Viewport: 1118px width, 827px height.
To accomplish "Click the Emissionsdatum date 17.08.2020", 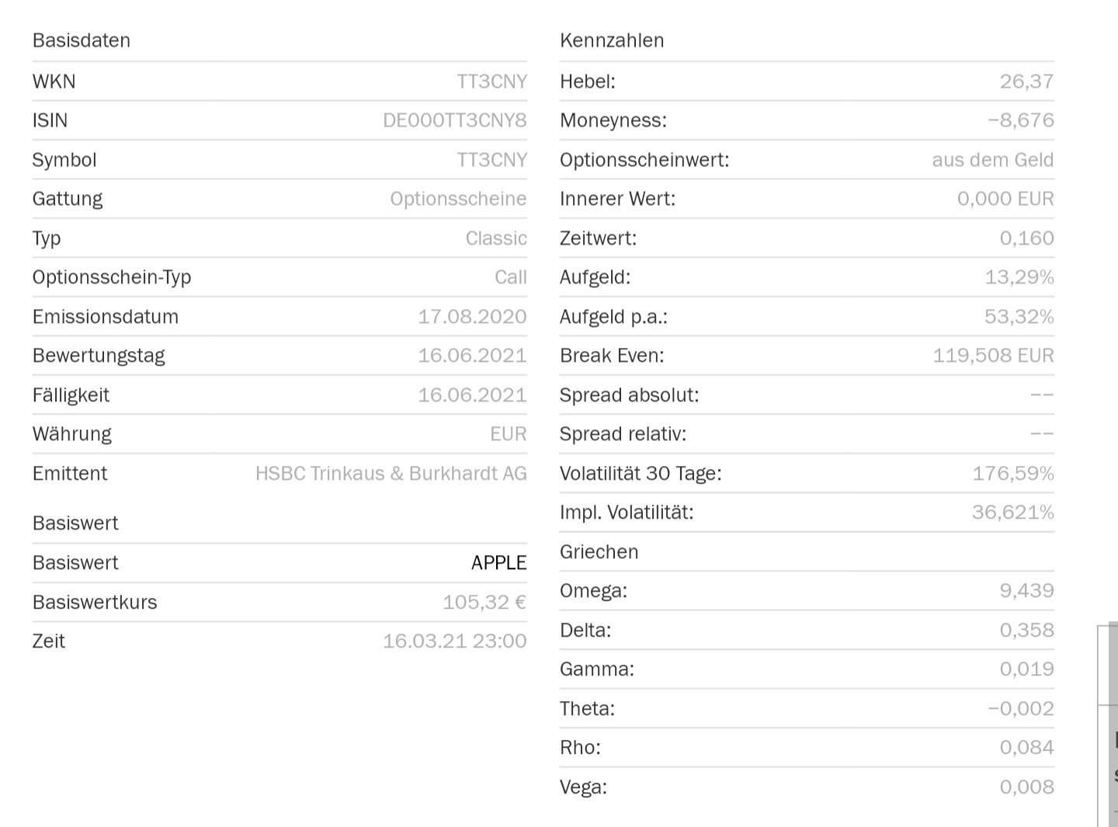I will point(472,317).
